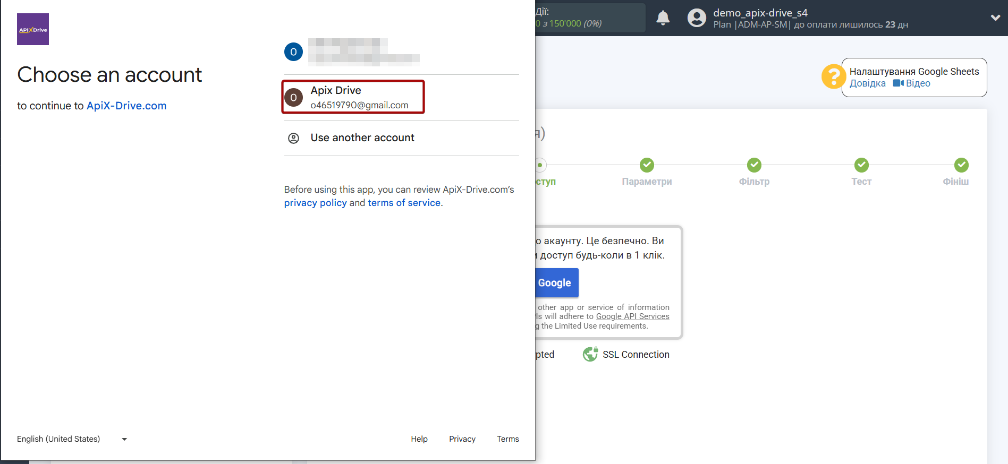
Task: Click the video camera icon beside Відео
Action: click(898, 83)
